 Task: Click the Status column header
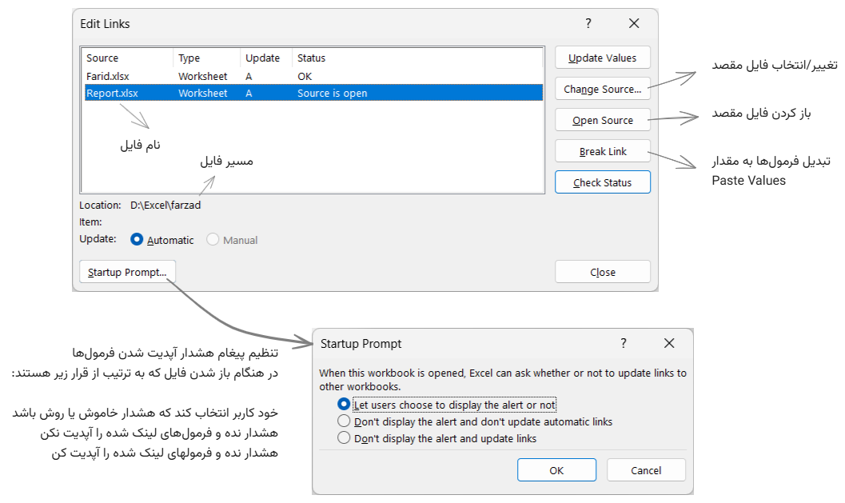(311, 58)
